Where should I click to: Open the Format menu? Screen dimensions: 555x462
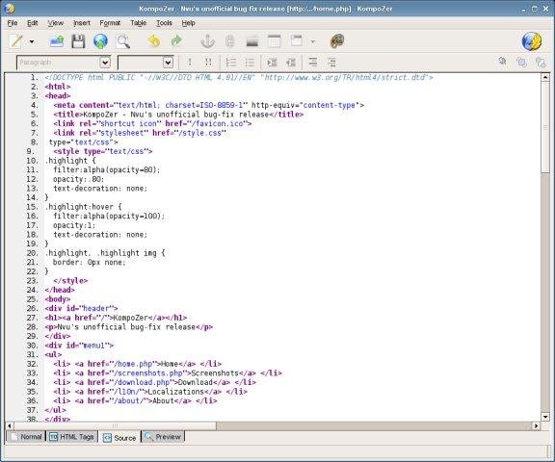click(110, 23)
